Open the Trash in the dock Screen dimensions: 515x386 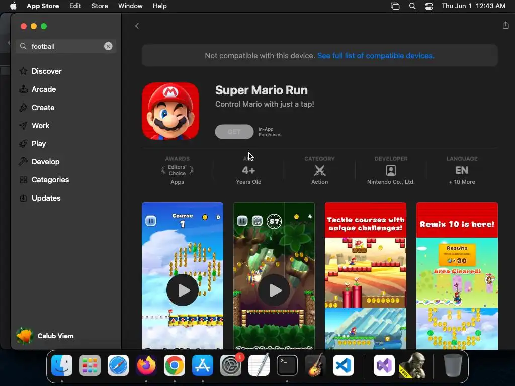[453, 365]
